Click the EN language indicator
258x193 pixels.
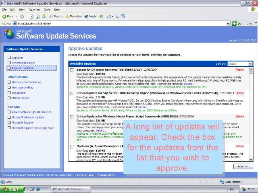tap(232, 189)
